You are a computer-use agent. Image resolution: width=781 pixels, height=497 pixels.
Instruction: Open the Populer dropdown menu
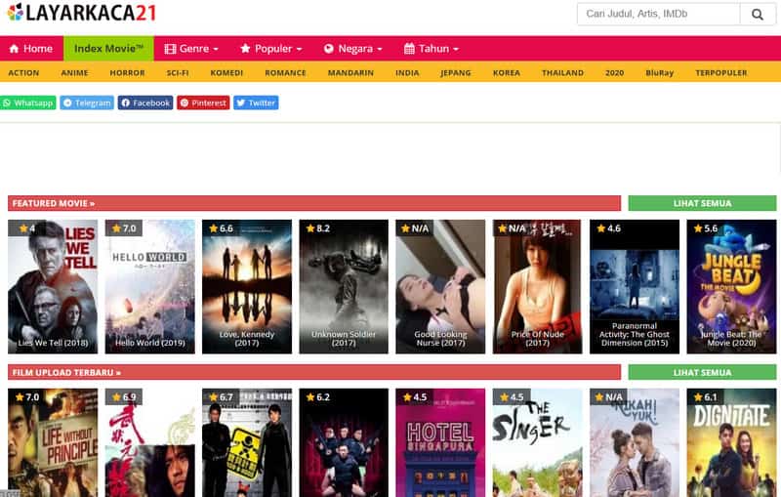(271, 49)
